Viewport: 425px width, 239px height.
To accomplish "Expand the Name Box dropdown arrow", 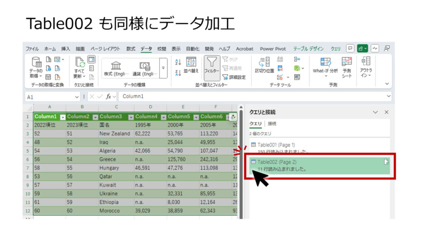I will [77, 97].
